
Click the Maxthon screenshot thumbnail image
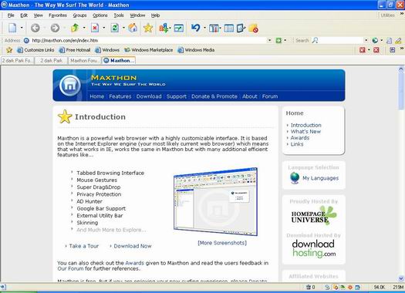pyautogui.click(x=216, y=201)
